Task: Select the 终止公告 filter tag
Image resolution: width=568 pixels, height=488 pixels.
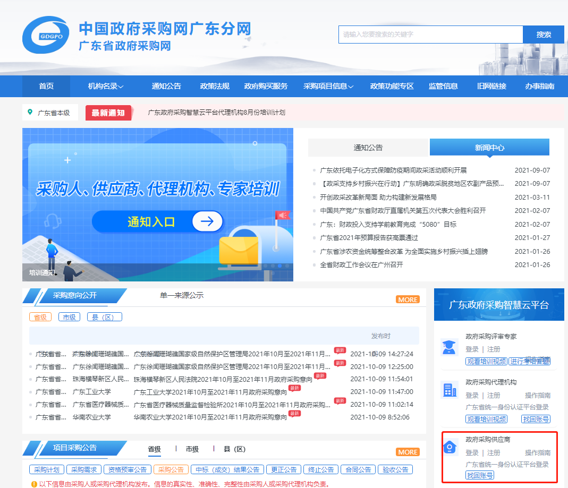Action: pyautogui.click(x=321, y=469)
